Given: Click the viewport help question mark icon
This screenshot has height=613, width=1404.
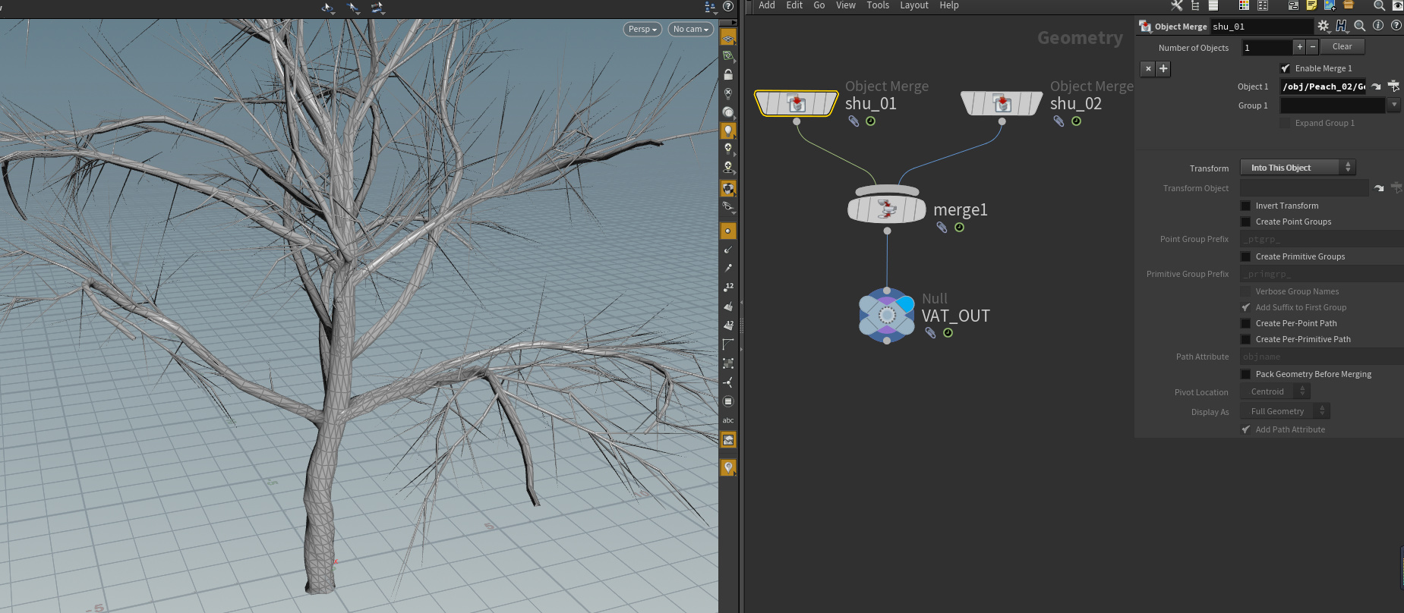Looking at the screenshot, I should click(x=728, y=6).
